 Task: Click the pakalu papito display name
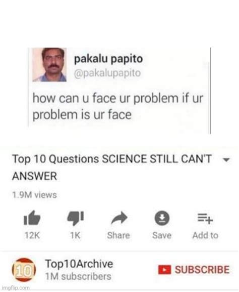[108, 59]
